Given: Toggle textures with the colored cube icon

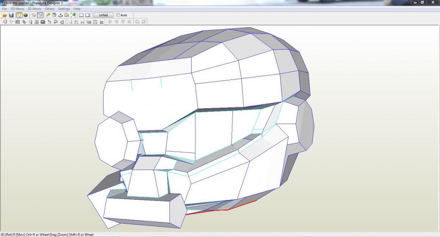Looking at the screenshot, I should [25, 15].
